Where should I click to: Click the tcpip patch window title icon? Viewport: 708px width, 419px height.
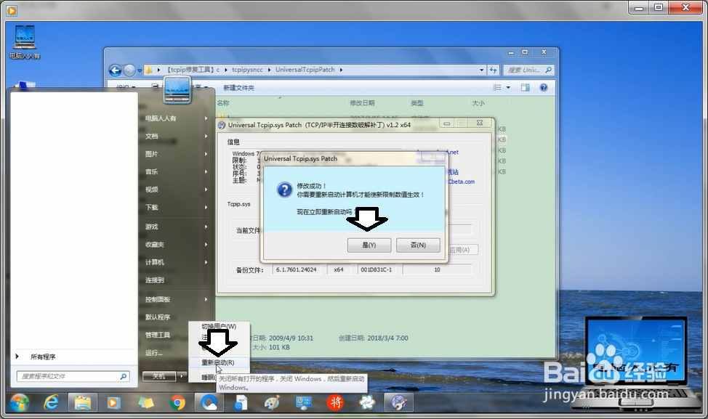[x=222, y=125]
